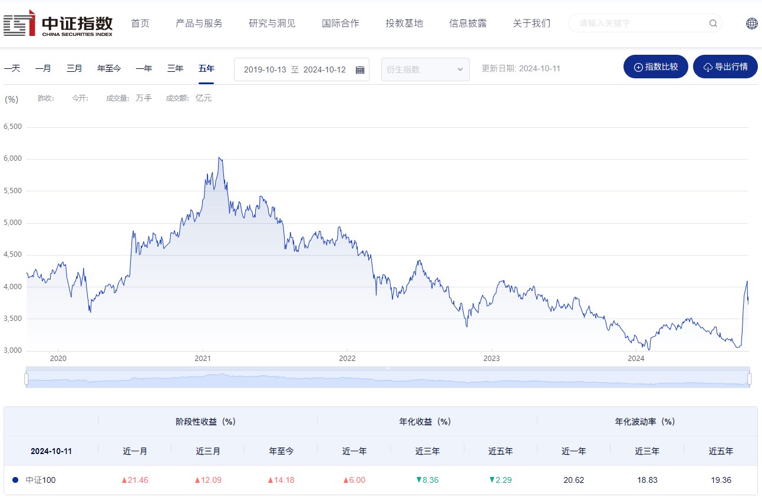Switch to the 一年 time range

point(144,68)
